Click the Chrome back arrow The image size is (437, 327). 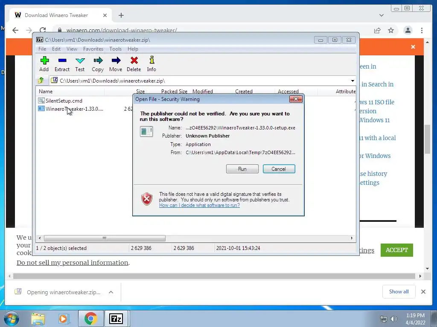(15, 30)
